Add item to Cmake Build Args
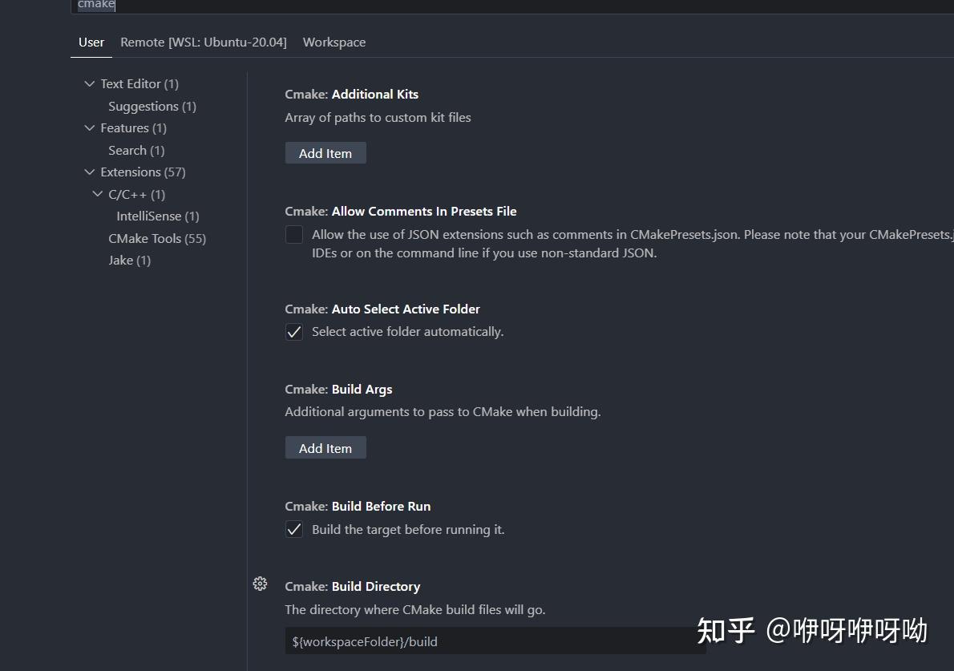Image resolution: width=954 pixels, height=671 pixels. pos(325,447)
